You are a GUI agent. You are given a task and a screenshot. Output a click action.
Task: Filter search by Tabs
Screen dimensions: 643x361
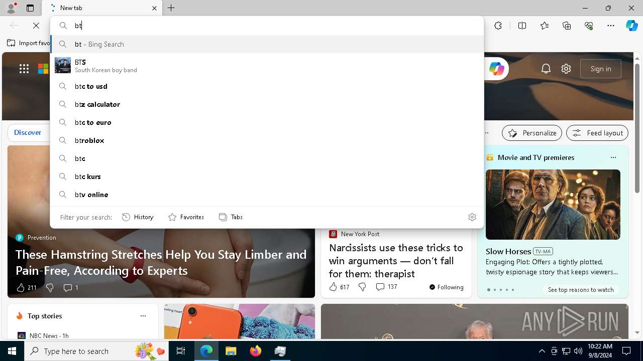point(231,217)
